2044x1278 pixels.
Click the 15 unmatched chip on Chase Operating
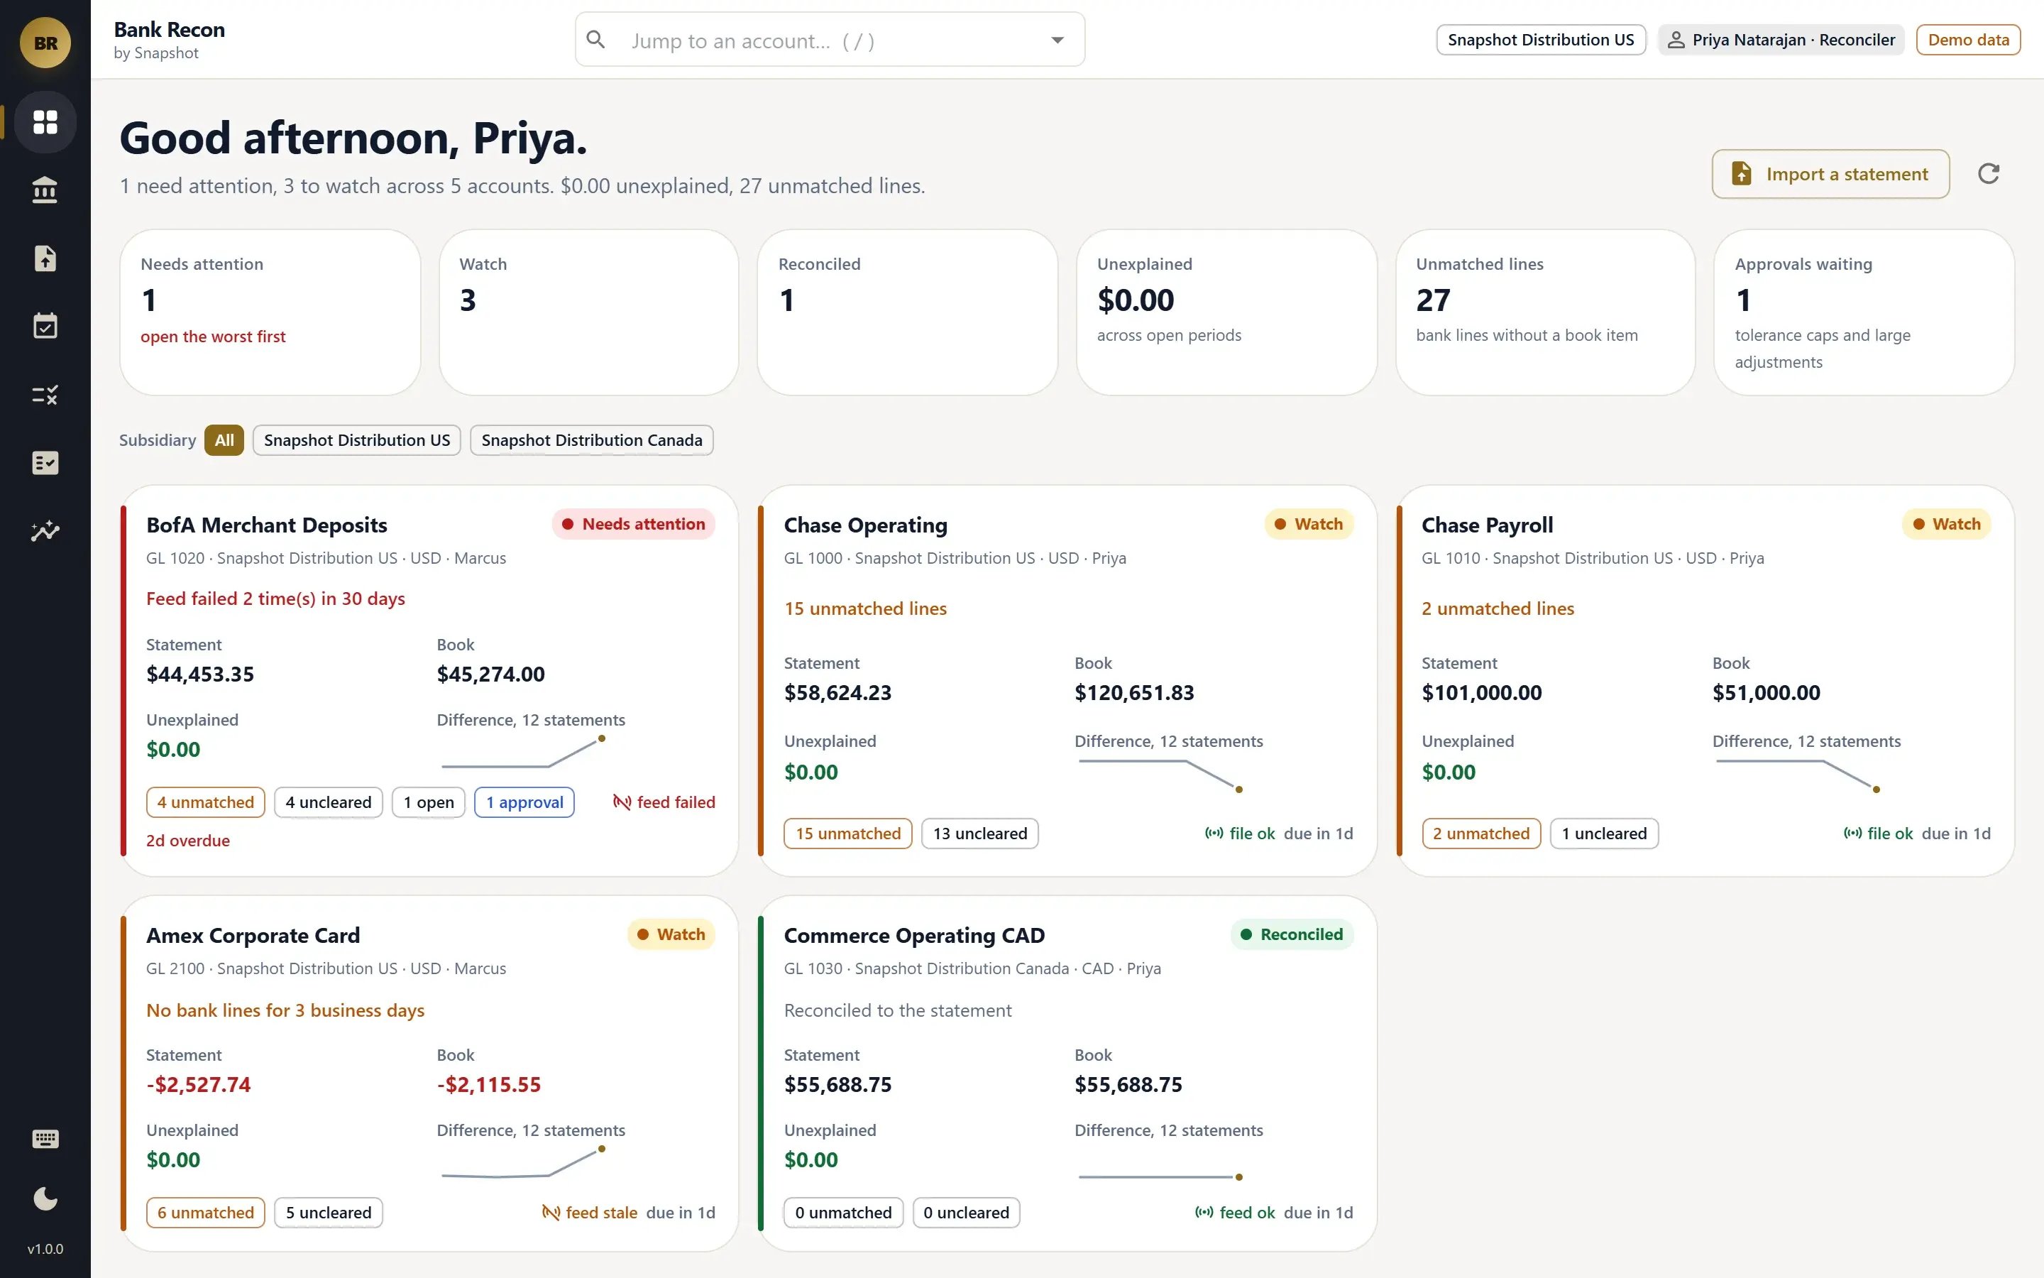pos(848,834)
